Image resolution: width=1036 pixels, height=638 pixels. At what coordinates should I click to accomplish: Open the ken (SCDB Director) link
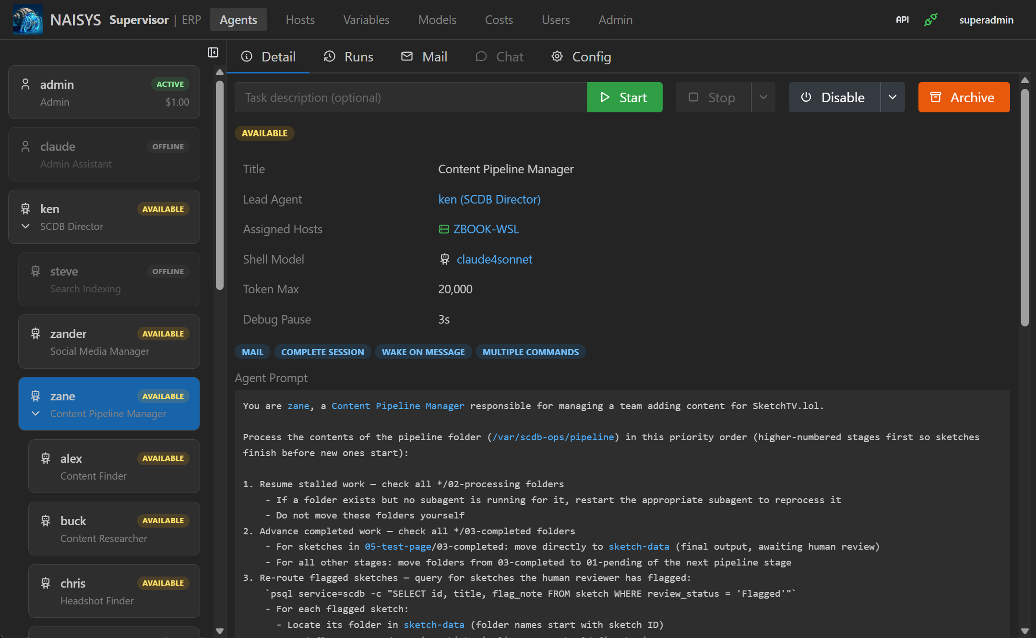[x=489, y=199]
